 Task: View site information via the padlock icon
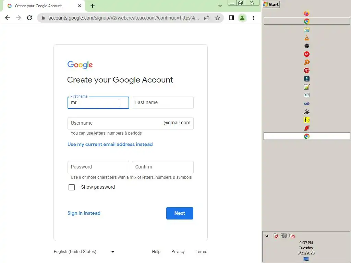click(43, 18)
